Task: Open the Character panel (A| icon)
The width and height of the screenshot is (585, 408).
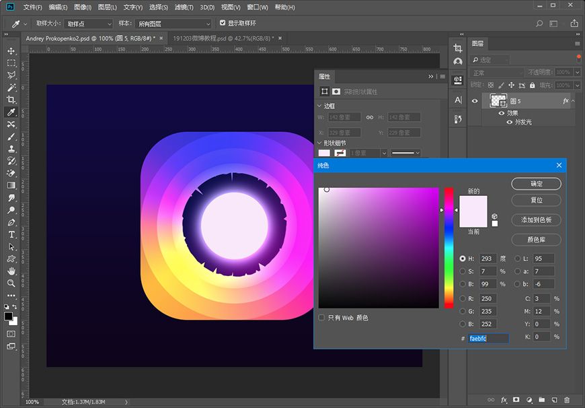Action: pyautogui.click(x=458, y=100)
